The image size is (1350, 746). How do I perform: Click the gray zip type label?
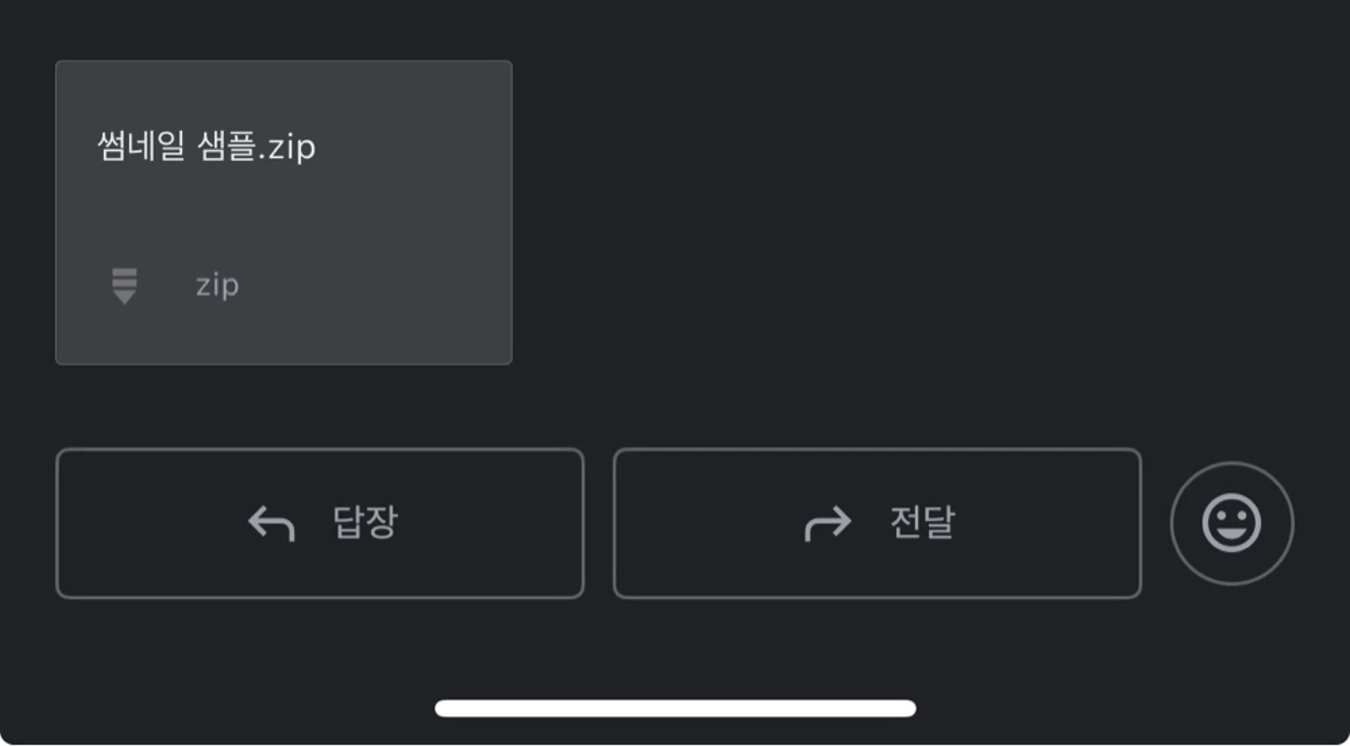point(218,286)
